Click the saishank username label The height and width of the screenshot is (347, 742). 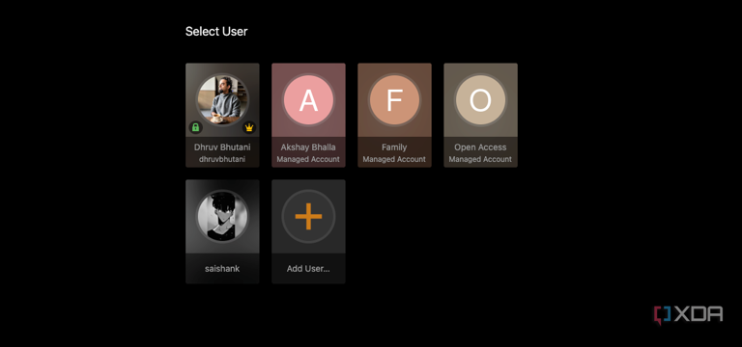click(222, 269)
